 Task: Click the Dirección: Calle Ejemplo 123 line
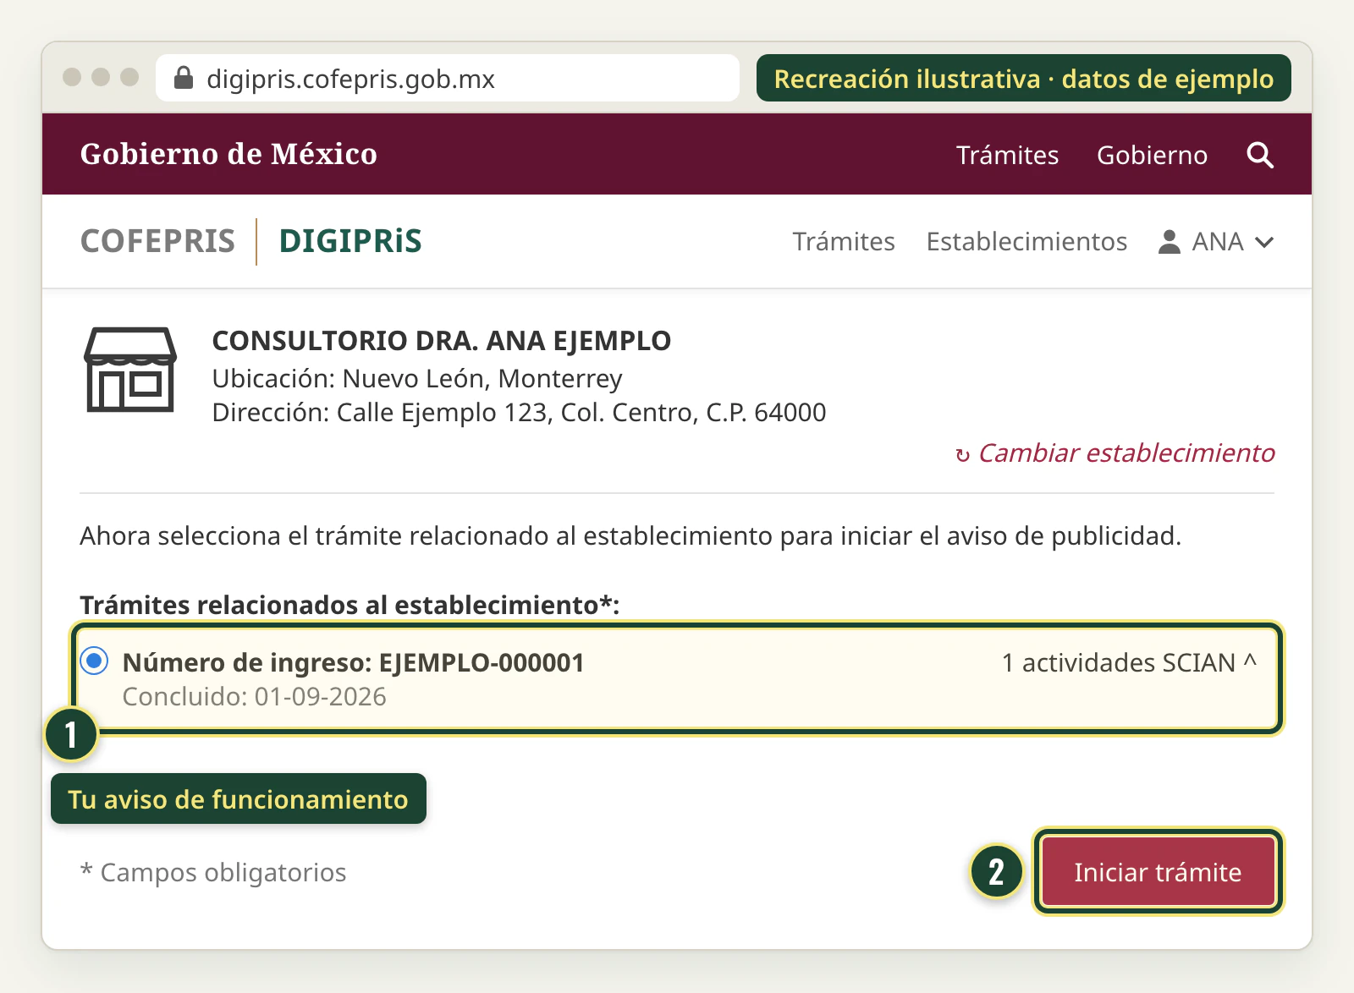click(x=519, y=413)
